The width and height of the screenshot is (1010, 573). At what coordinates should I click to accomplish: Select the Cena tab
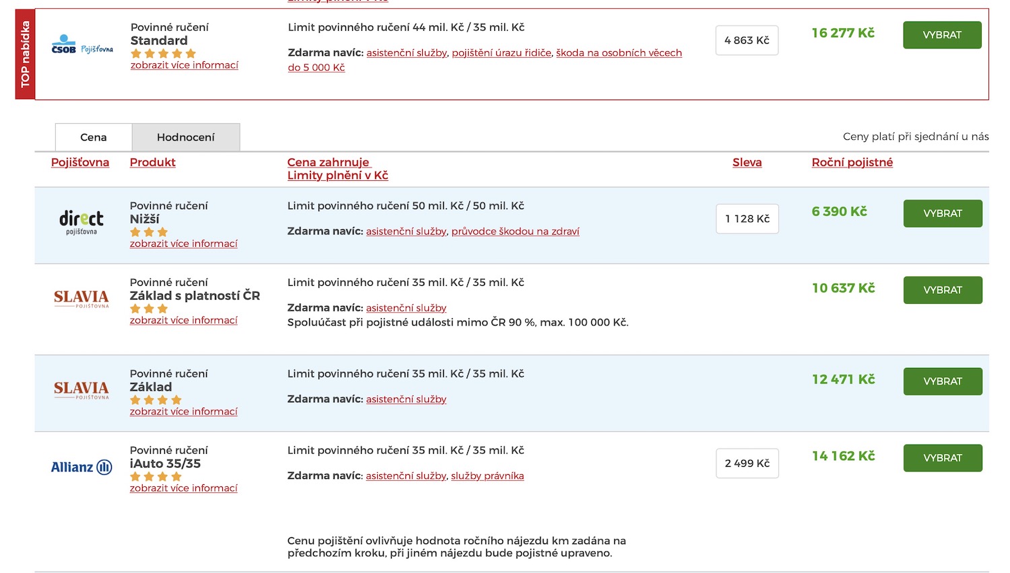(x=94, y=137)
